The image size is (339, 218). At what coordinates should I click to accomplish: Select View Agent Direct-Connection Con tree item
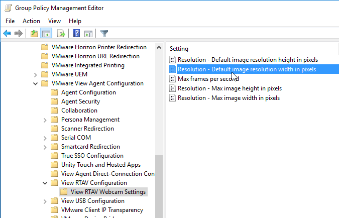point(108,174)
